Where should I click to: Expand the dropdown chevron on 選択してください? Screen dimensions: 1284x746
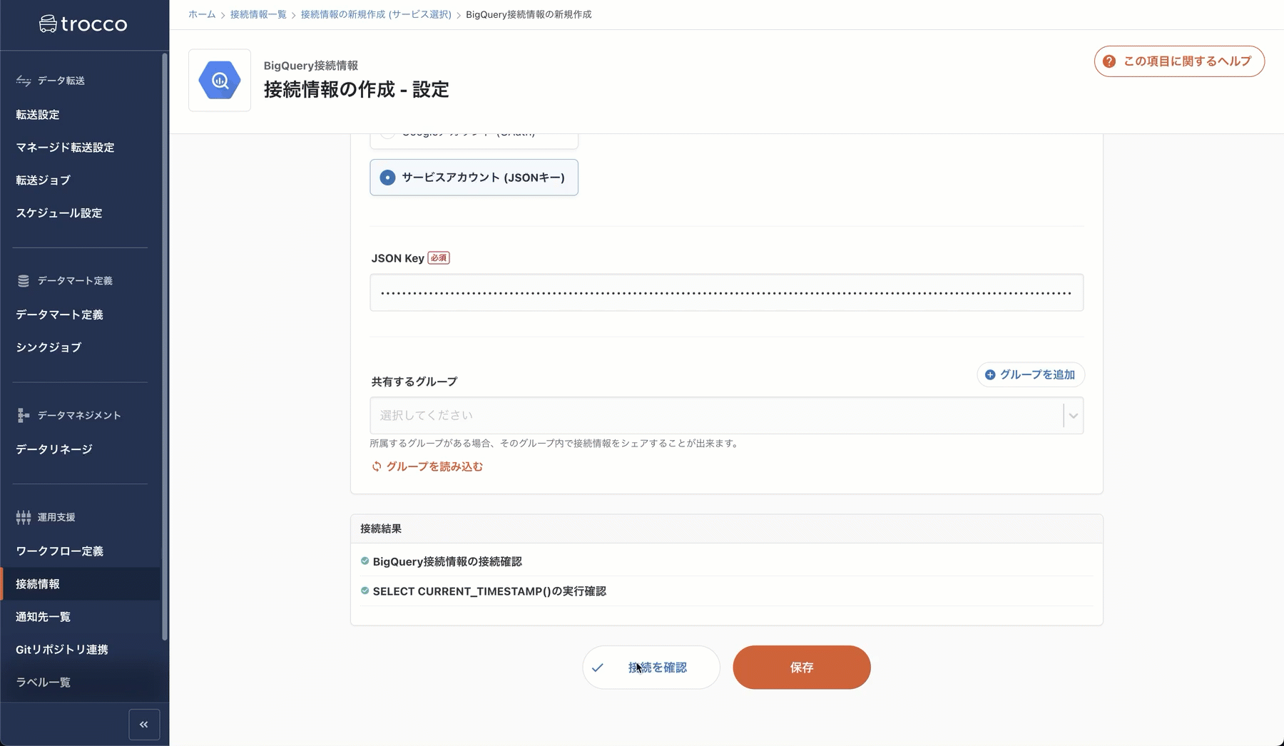[x=1071, y=415]
